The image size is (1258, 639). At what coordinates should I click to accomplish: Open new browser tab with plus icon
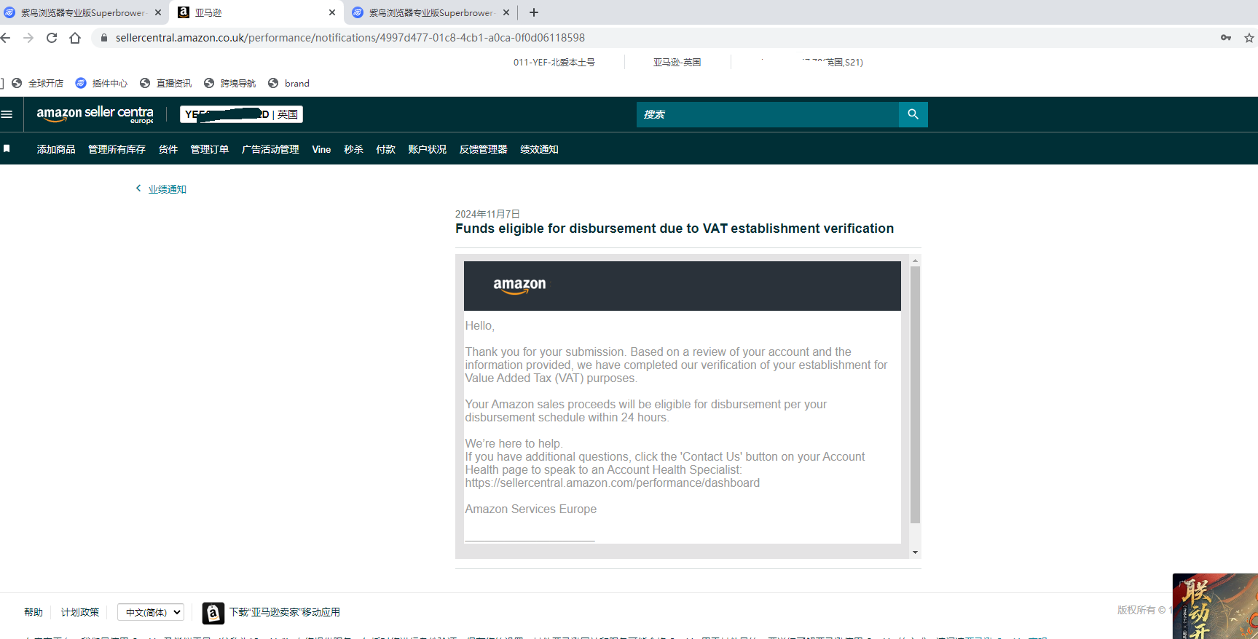(534, 12)
